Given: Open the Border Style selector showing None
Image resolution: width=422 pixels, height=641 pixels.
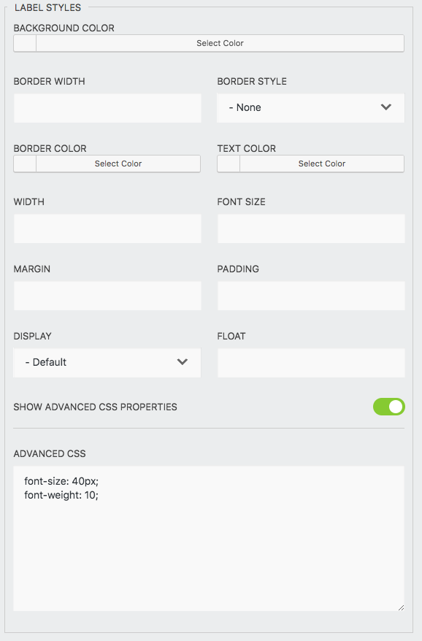Looking at the screenshot, I should [310, 107].
